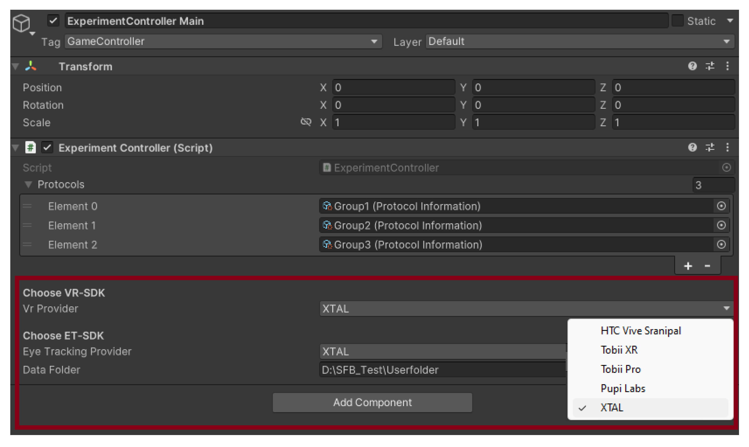Open Experiment Controller three-dot options menu

tap(727, 147)
